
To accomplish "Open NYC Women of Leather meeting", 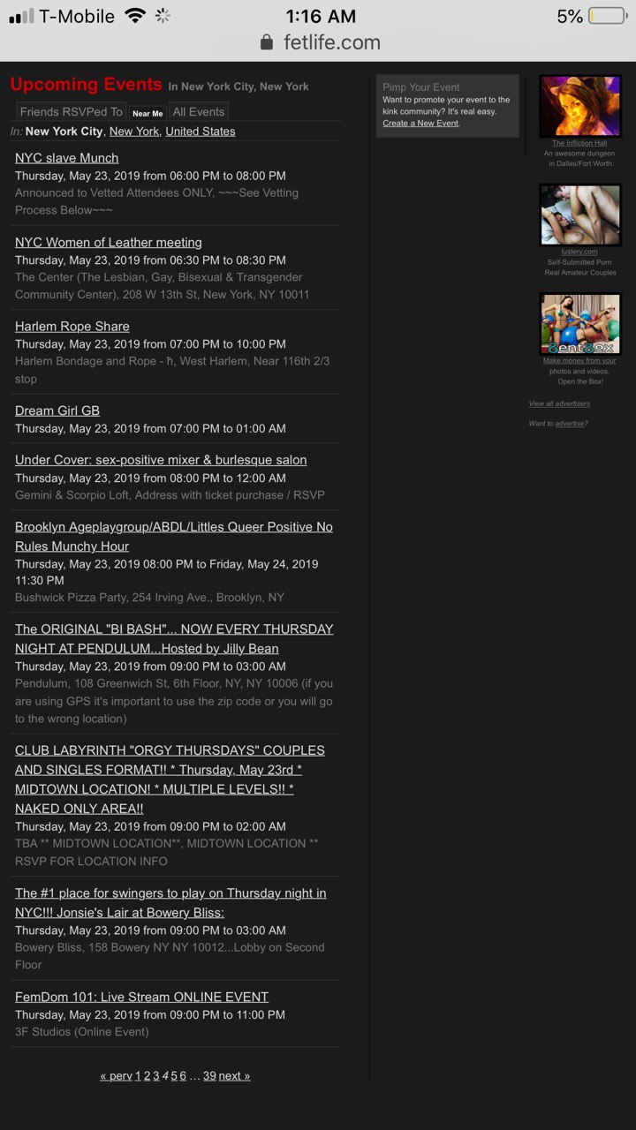I will point(109,242).
